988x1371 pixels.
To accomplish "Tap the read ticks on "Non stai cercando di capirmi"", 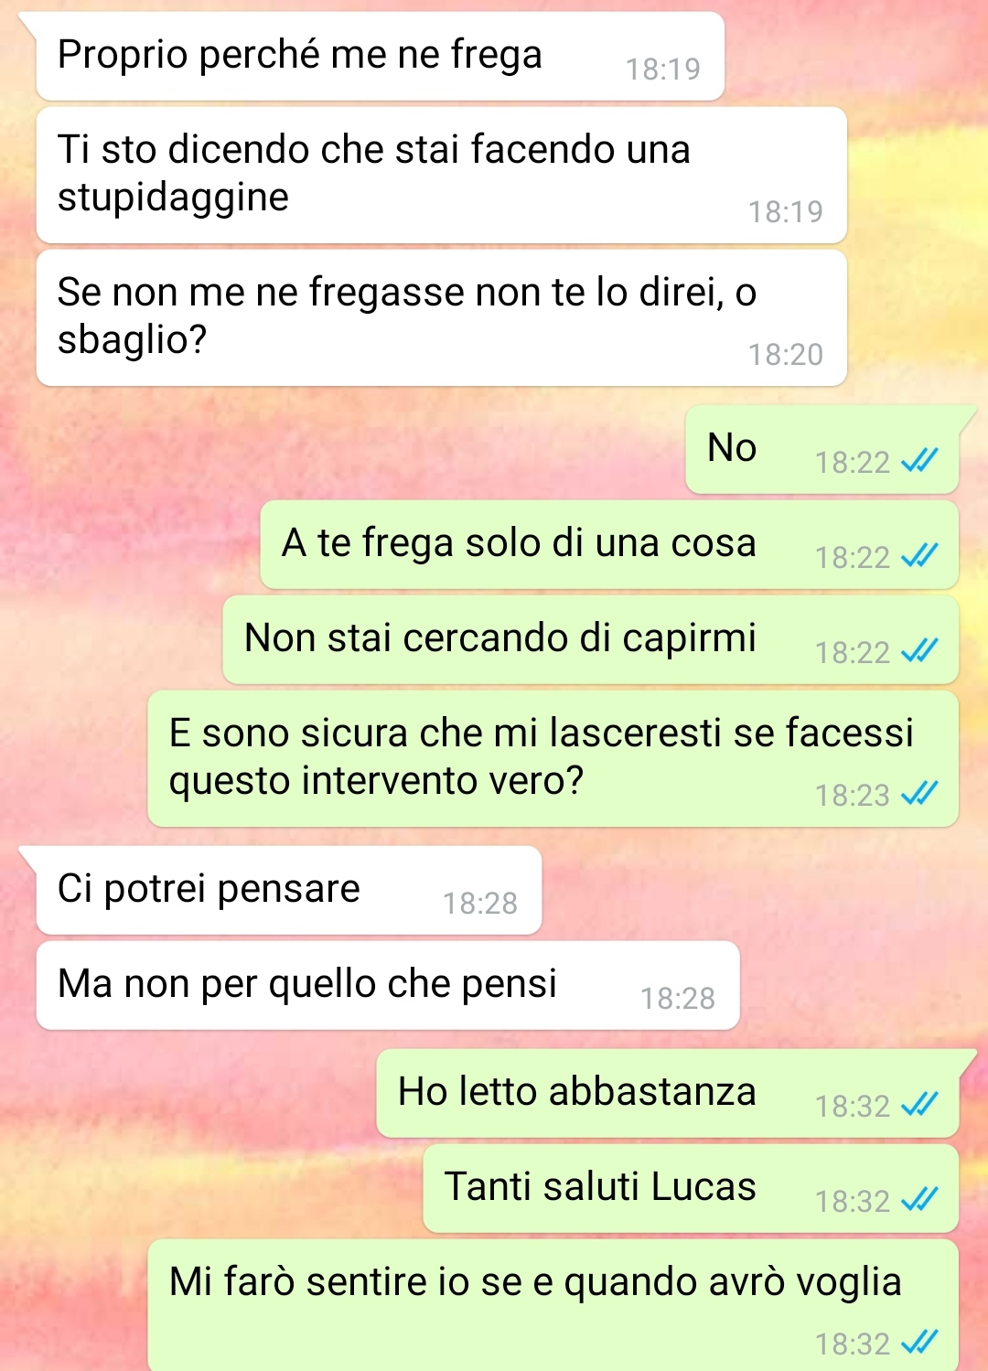I will coord(919,650).
